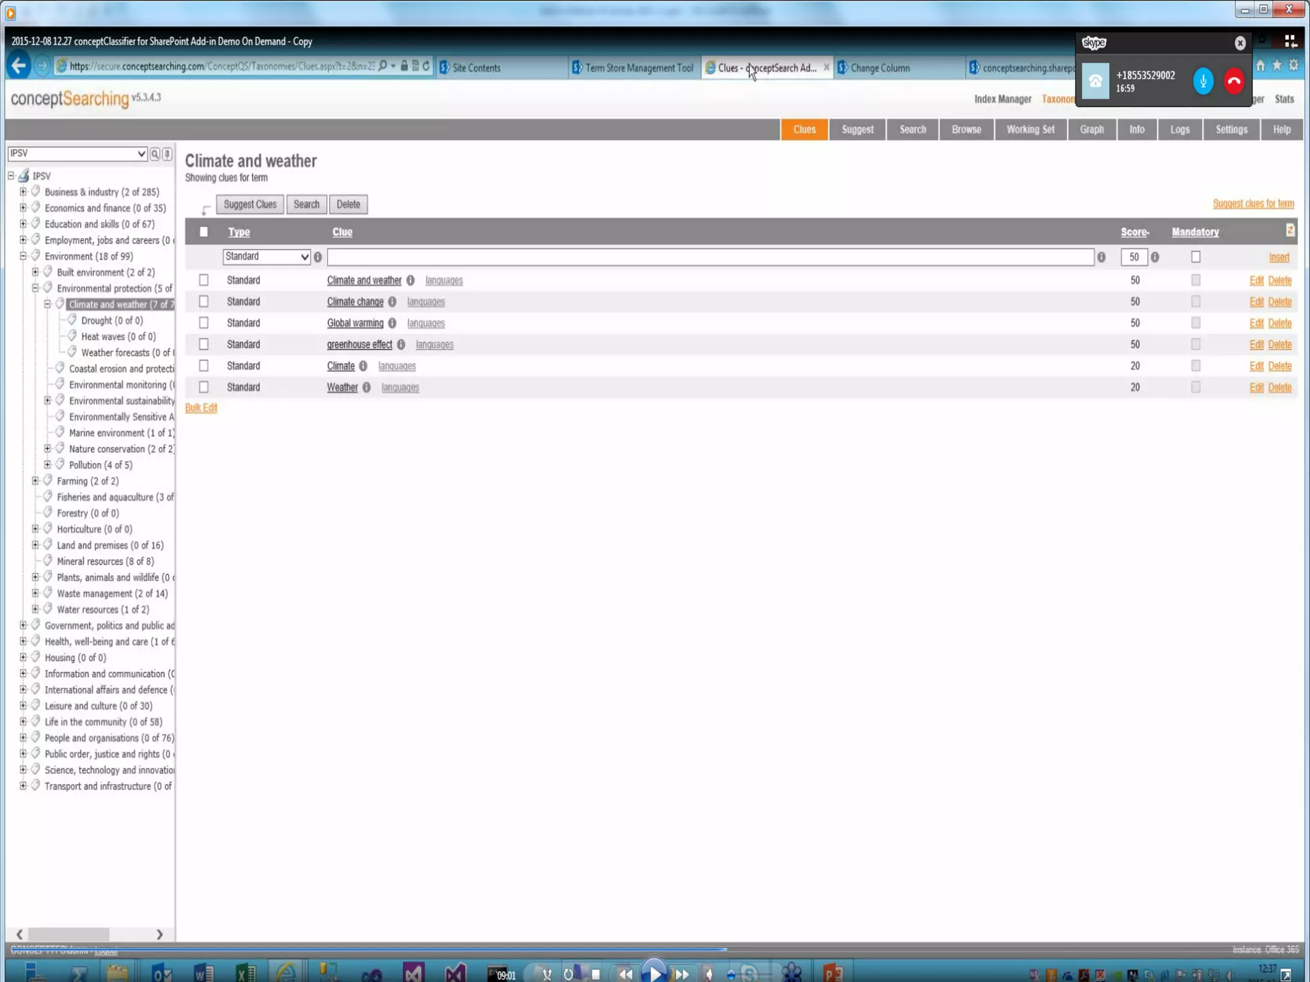Image resolution: width=1310 pixels, height=982 pixels.
Task: Mute the Skype call microphone
Action: point(1203,81)
